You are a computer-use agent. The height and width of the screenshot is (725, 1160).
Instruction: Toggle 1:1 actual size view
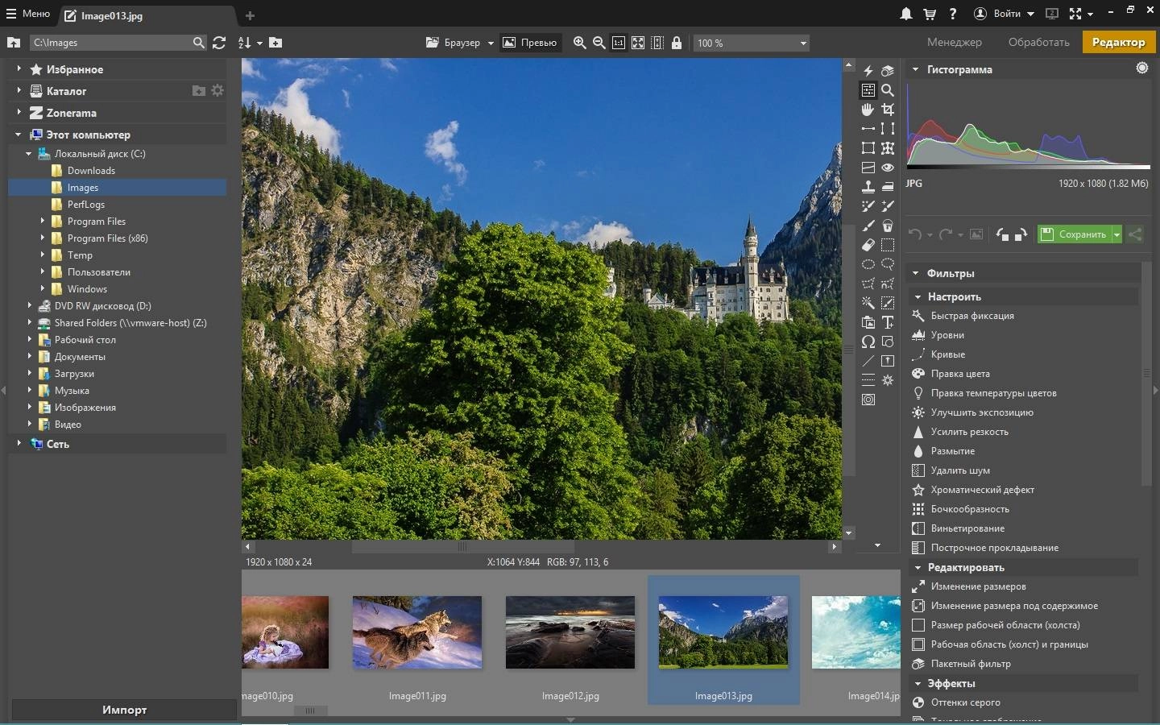(618, 43)
